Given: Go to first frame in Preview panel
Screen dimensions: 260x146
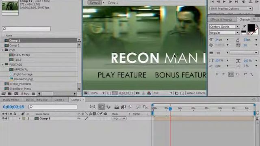Looking at the screenshot, I should (x=212, y=2).
